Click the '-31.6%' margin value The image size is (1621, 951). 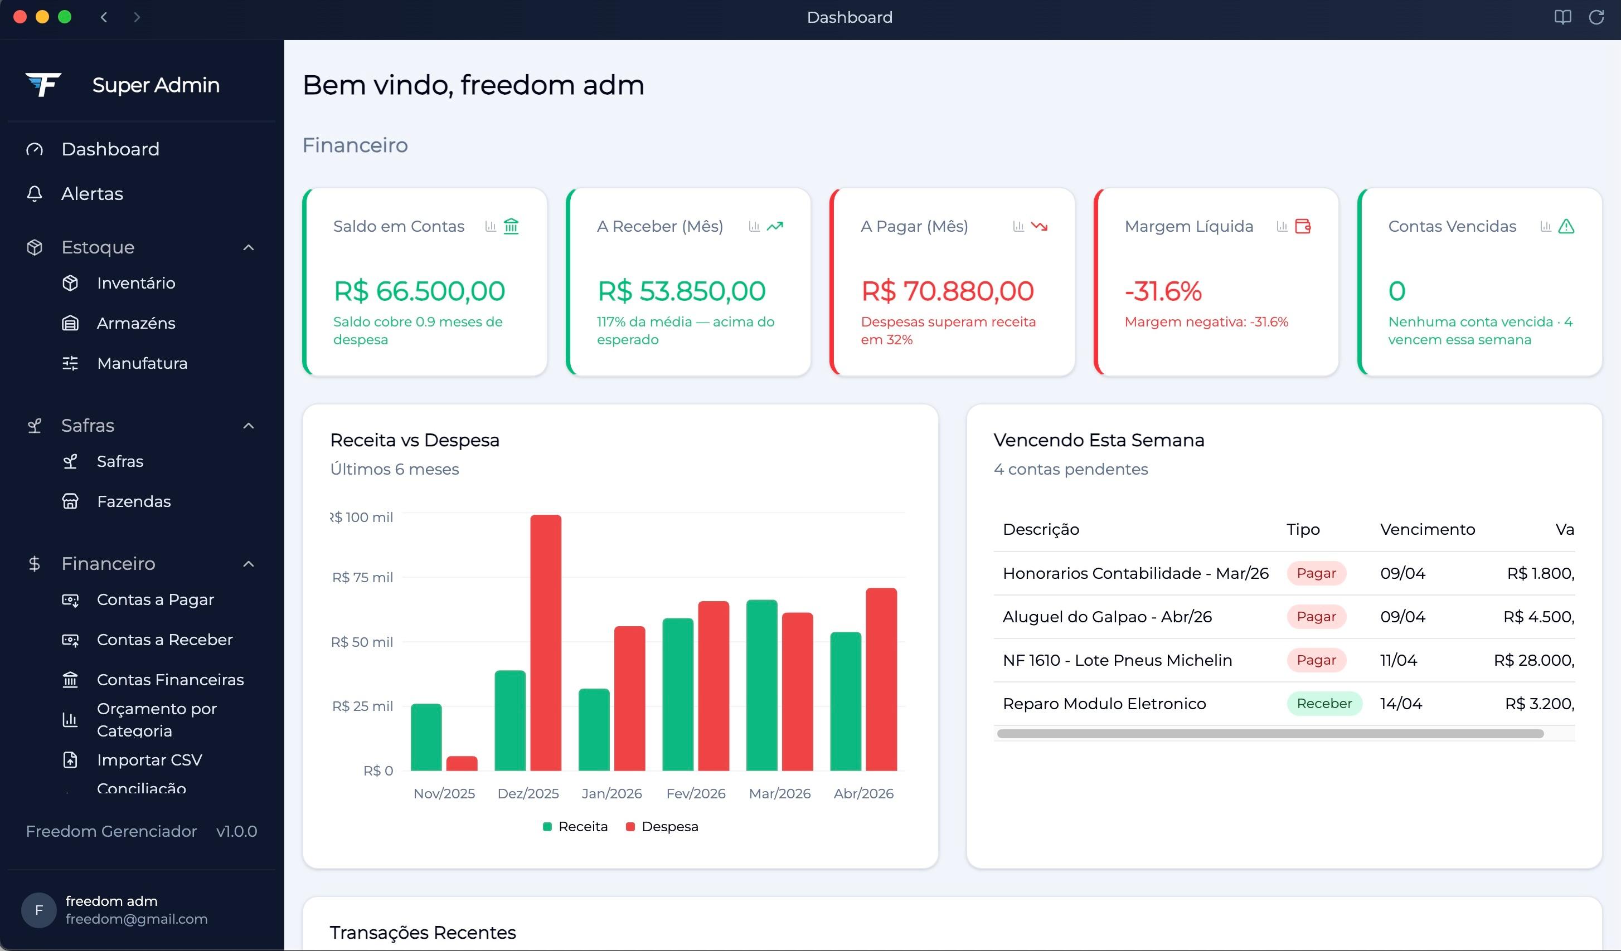pos(1163,291)
